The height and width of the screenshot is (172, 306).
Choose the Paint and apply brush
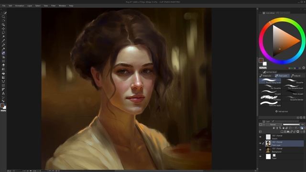point(270,104)
